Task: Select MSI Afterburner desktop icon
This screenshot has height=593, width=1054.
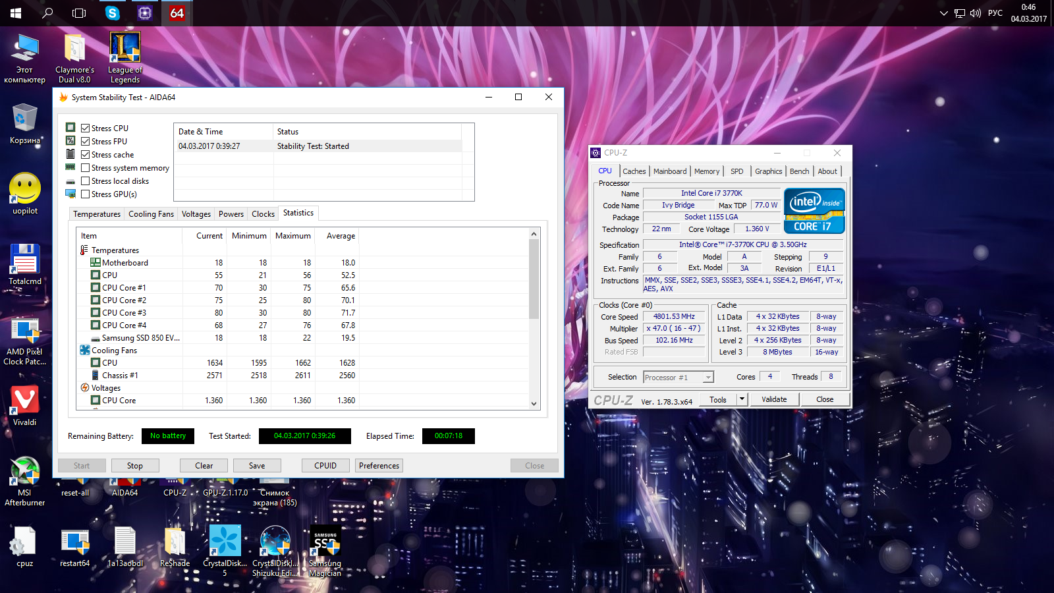Action: click(x=25, y=482)
